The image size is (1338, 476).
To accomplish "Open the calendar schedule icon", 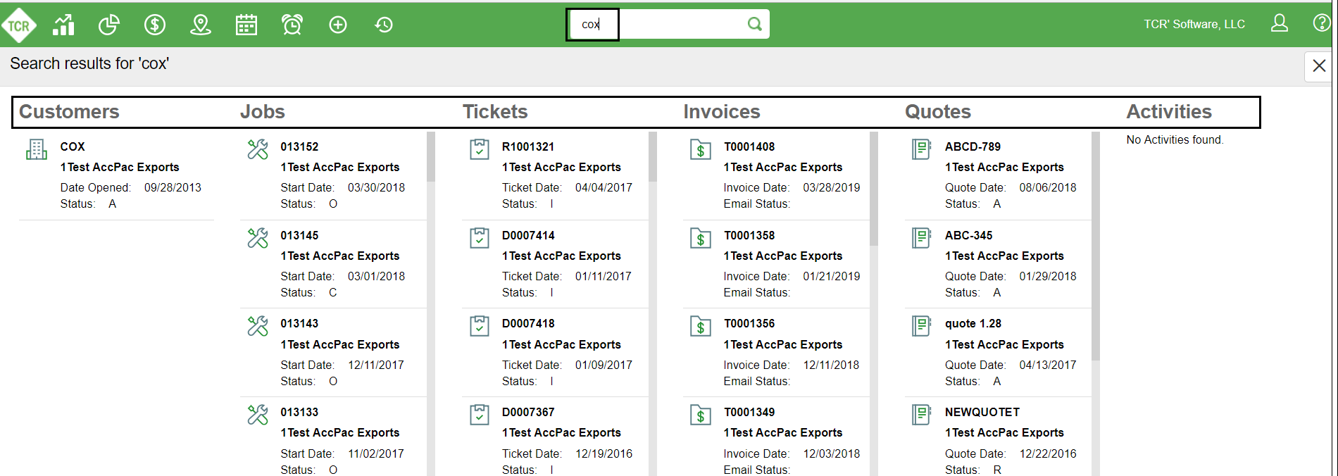I will (x=246, y=25).
